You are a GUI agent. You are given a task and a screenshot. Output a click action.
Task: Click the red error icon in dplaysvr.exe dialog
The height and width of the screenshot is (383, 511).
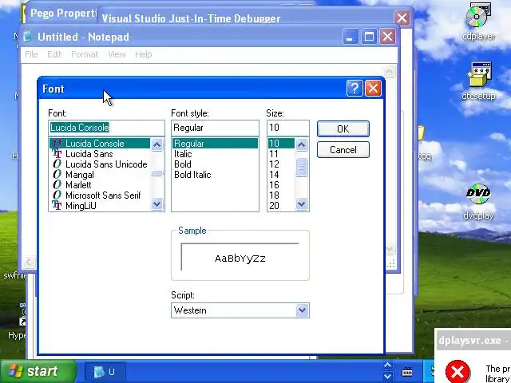(458, 371)
